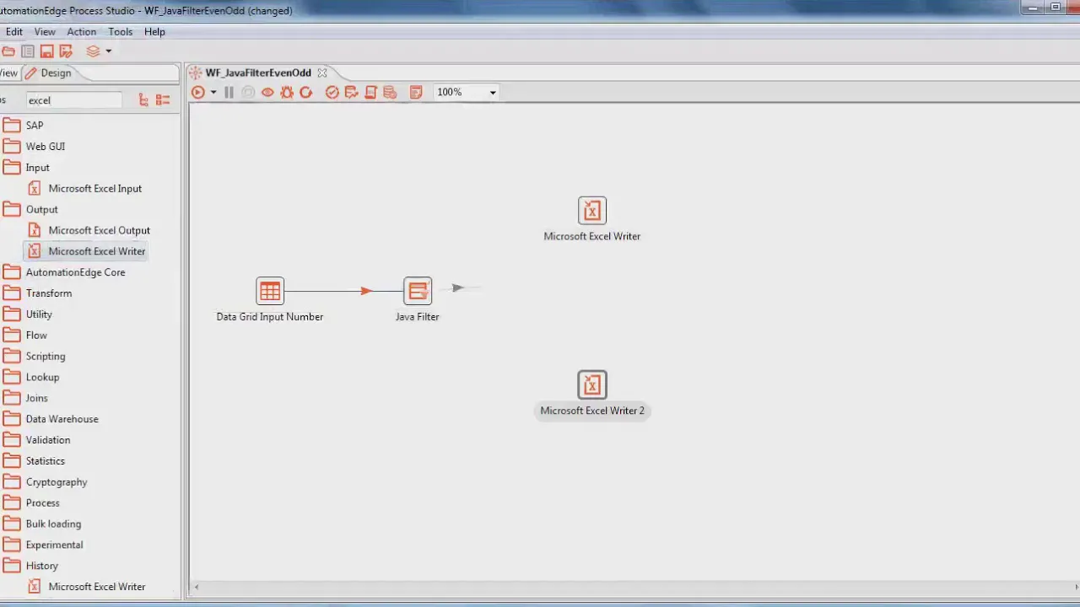The height and width of the screenshot is (607, 1080).
Task: Expand the Bulk loading folder
Action: (42, 524)
